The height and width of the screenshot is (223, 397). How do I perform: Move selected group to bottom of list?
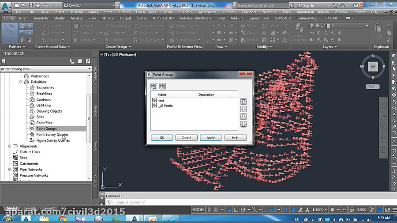coord(243,124)
